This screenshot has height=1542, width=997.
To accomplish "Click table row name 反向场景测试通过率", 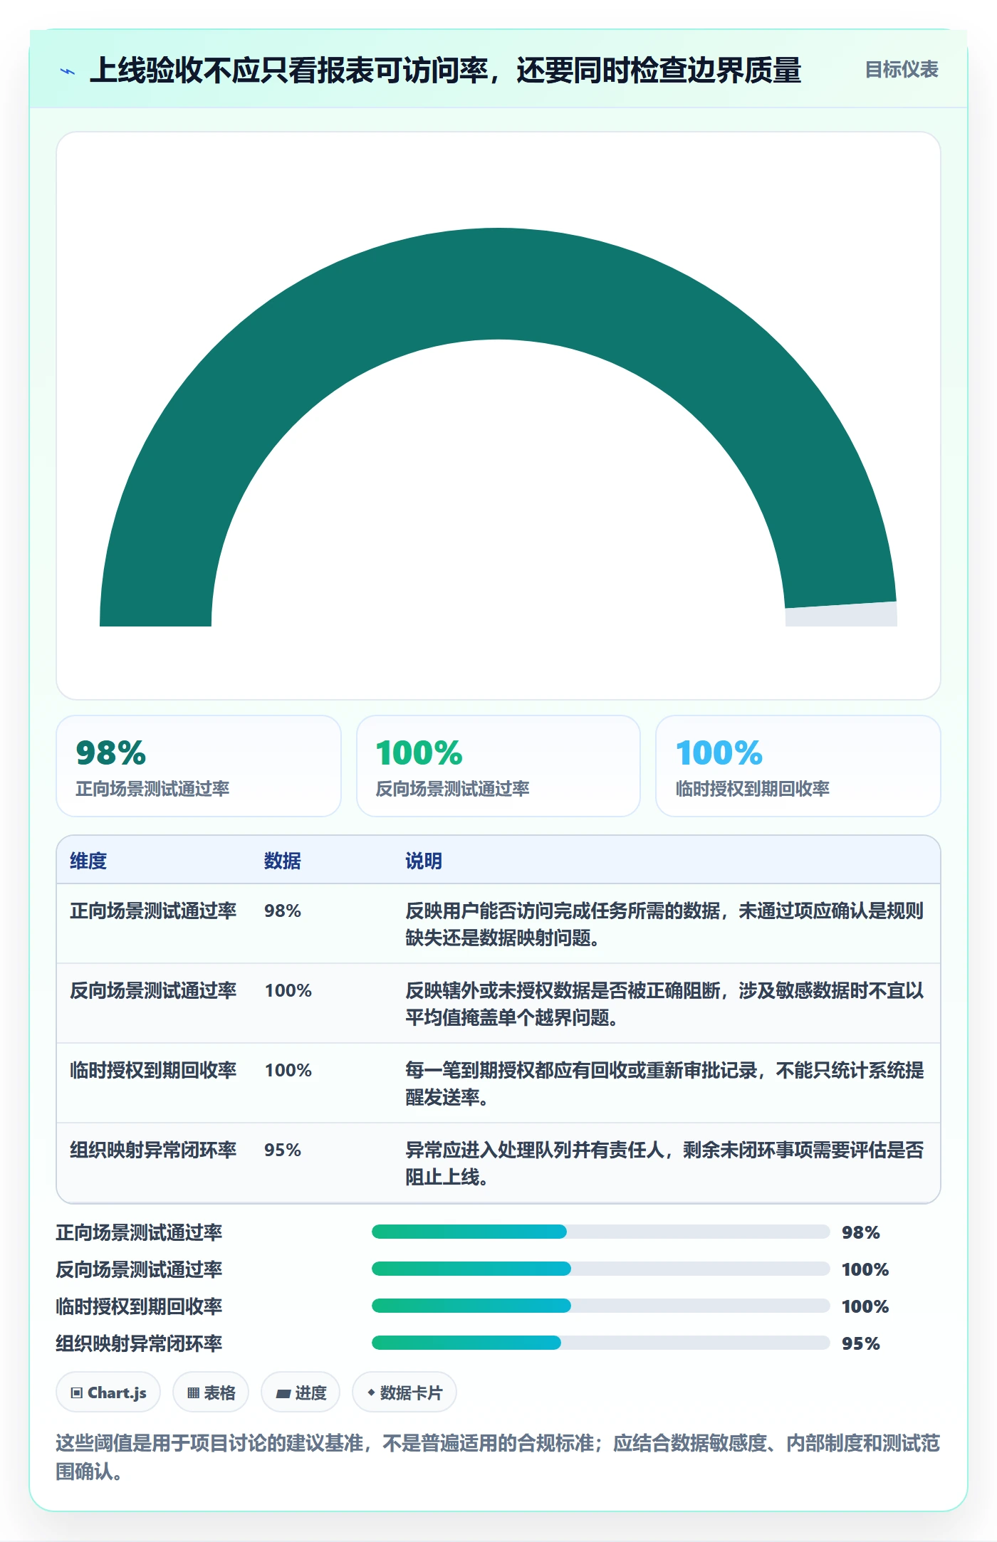I will (x=153, y=990).
